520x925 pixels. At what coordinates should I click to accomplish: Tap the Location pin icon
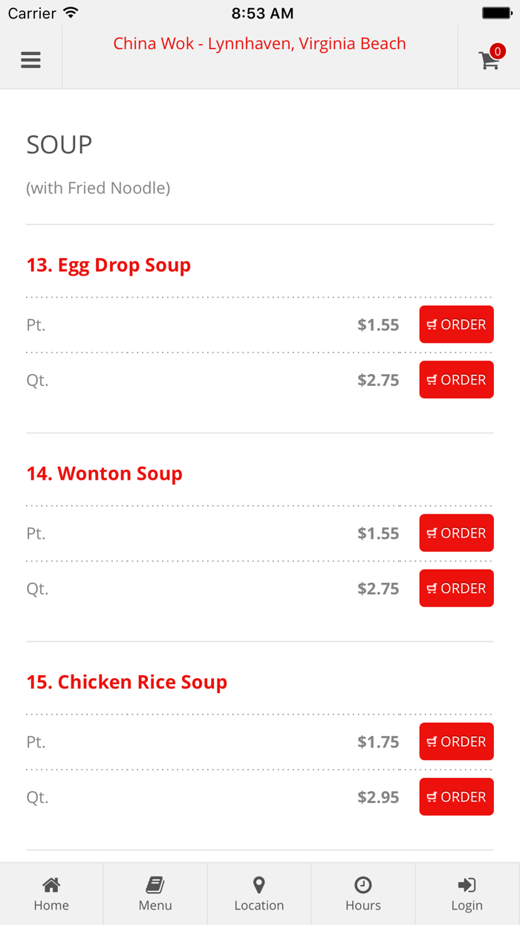[x=259, y=885]
